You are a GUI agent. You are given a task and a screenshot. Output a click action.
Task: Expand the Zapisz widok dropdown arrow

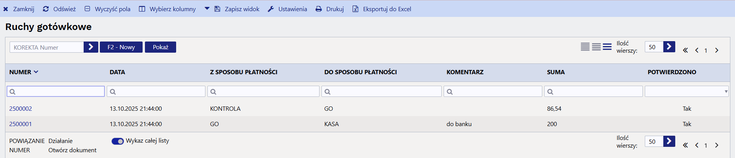207,8
